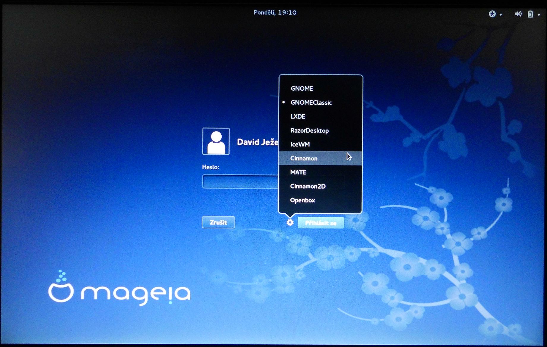Pick Openbox from the session list
The height and width of the screenshot is (347, 547).
tap(321, 200)
